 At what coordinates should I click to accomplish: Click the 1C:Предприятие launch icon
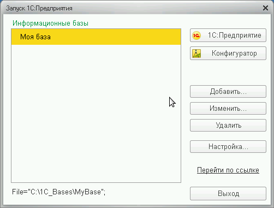tap(196, 35)
